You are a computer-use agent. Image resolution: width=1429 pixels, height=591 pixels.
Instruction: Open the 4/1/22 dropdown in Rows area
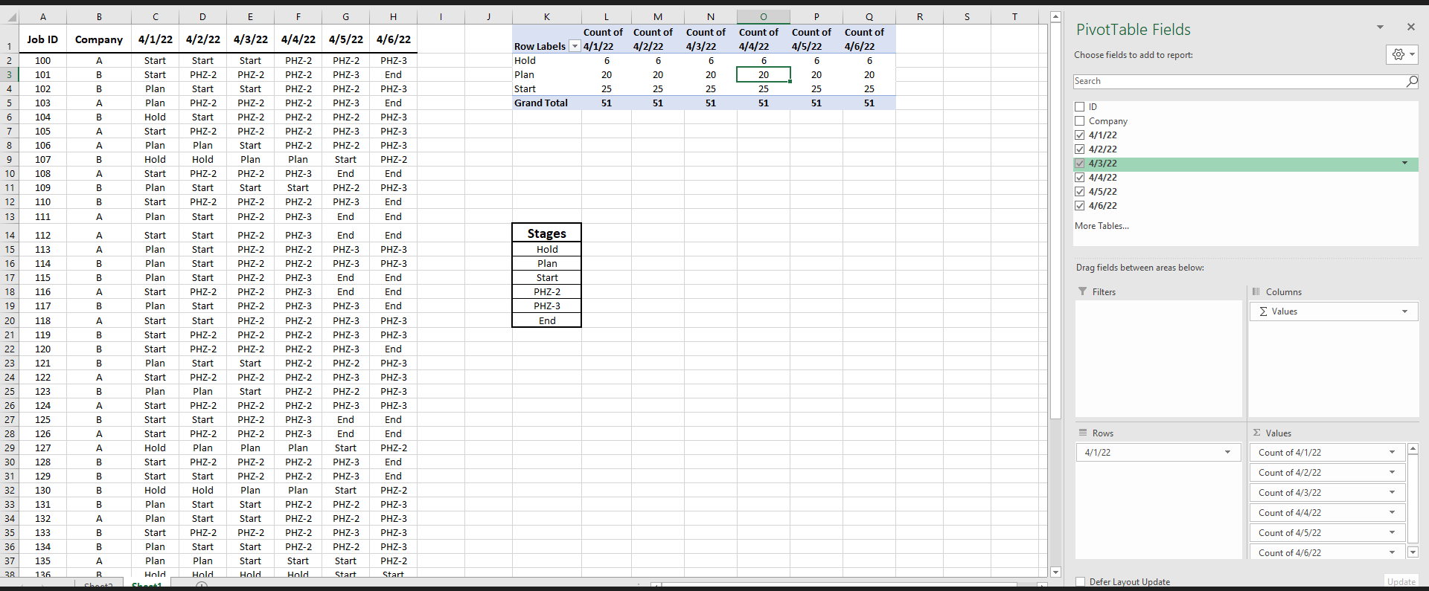[1227, 452]
